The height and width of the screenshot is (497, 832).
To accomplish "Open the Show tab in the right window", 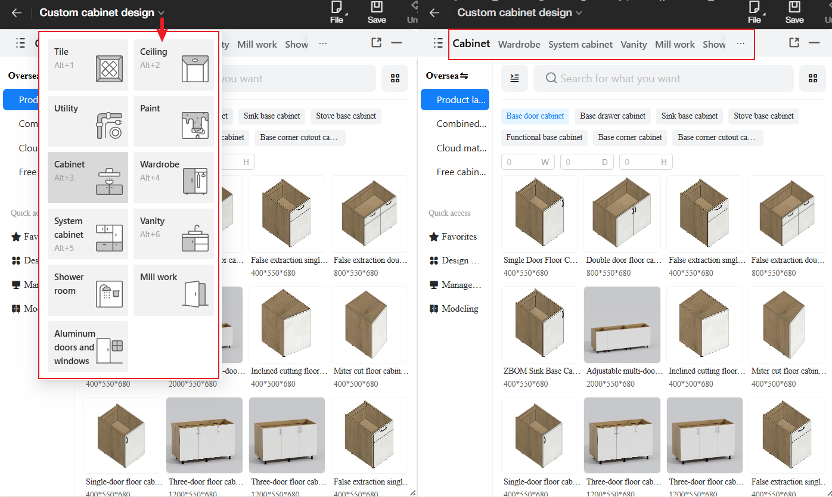I will pos(714,44).
